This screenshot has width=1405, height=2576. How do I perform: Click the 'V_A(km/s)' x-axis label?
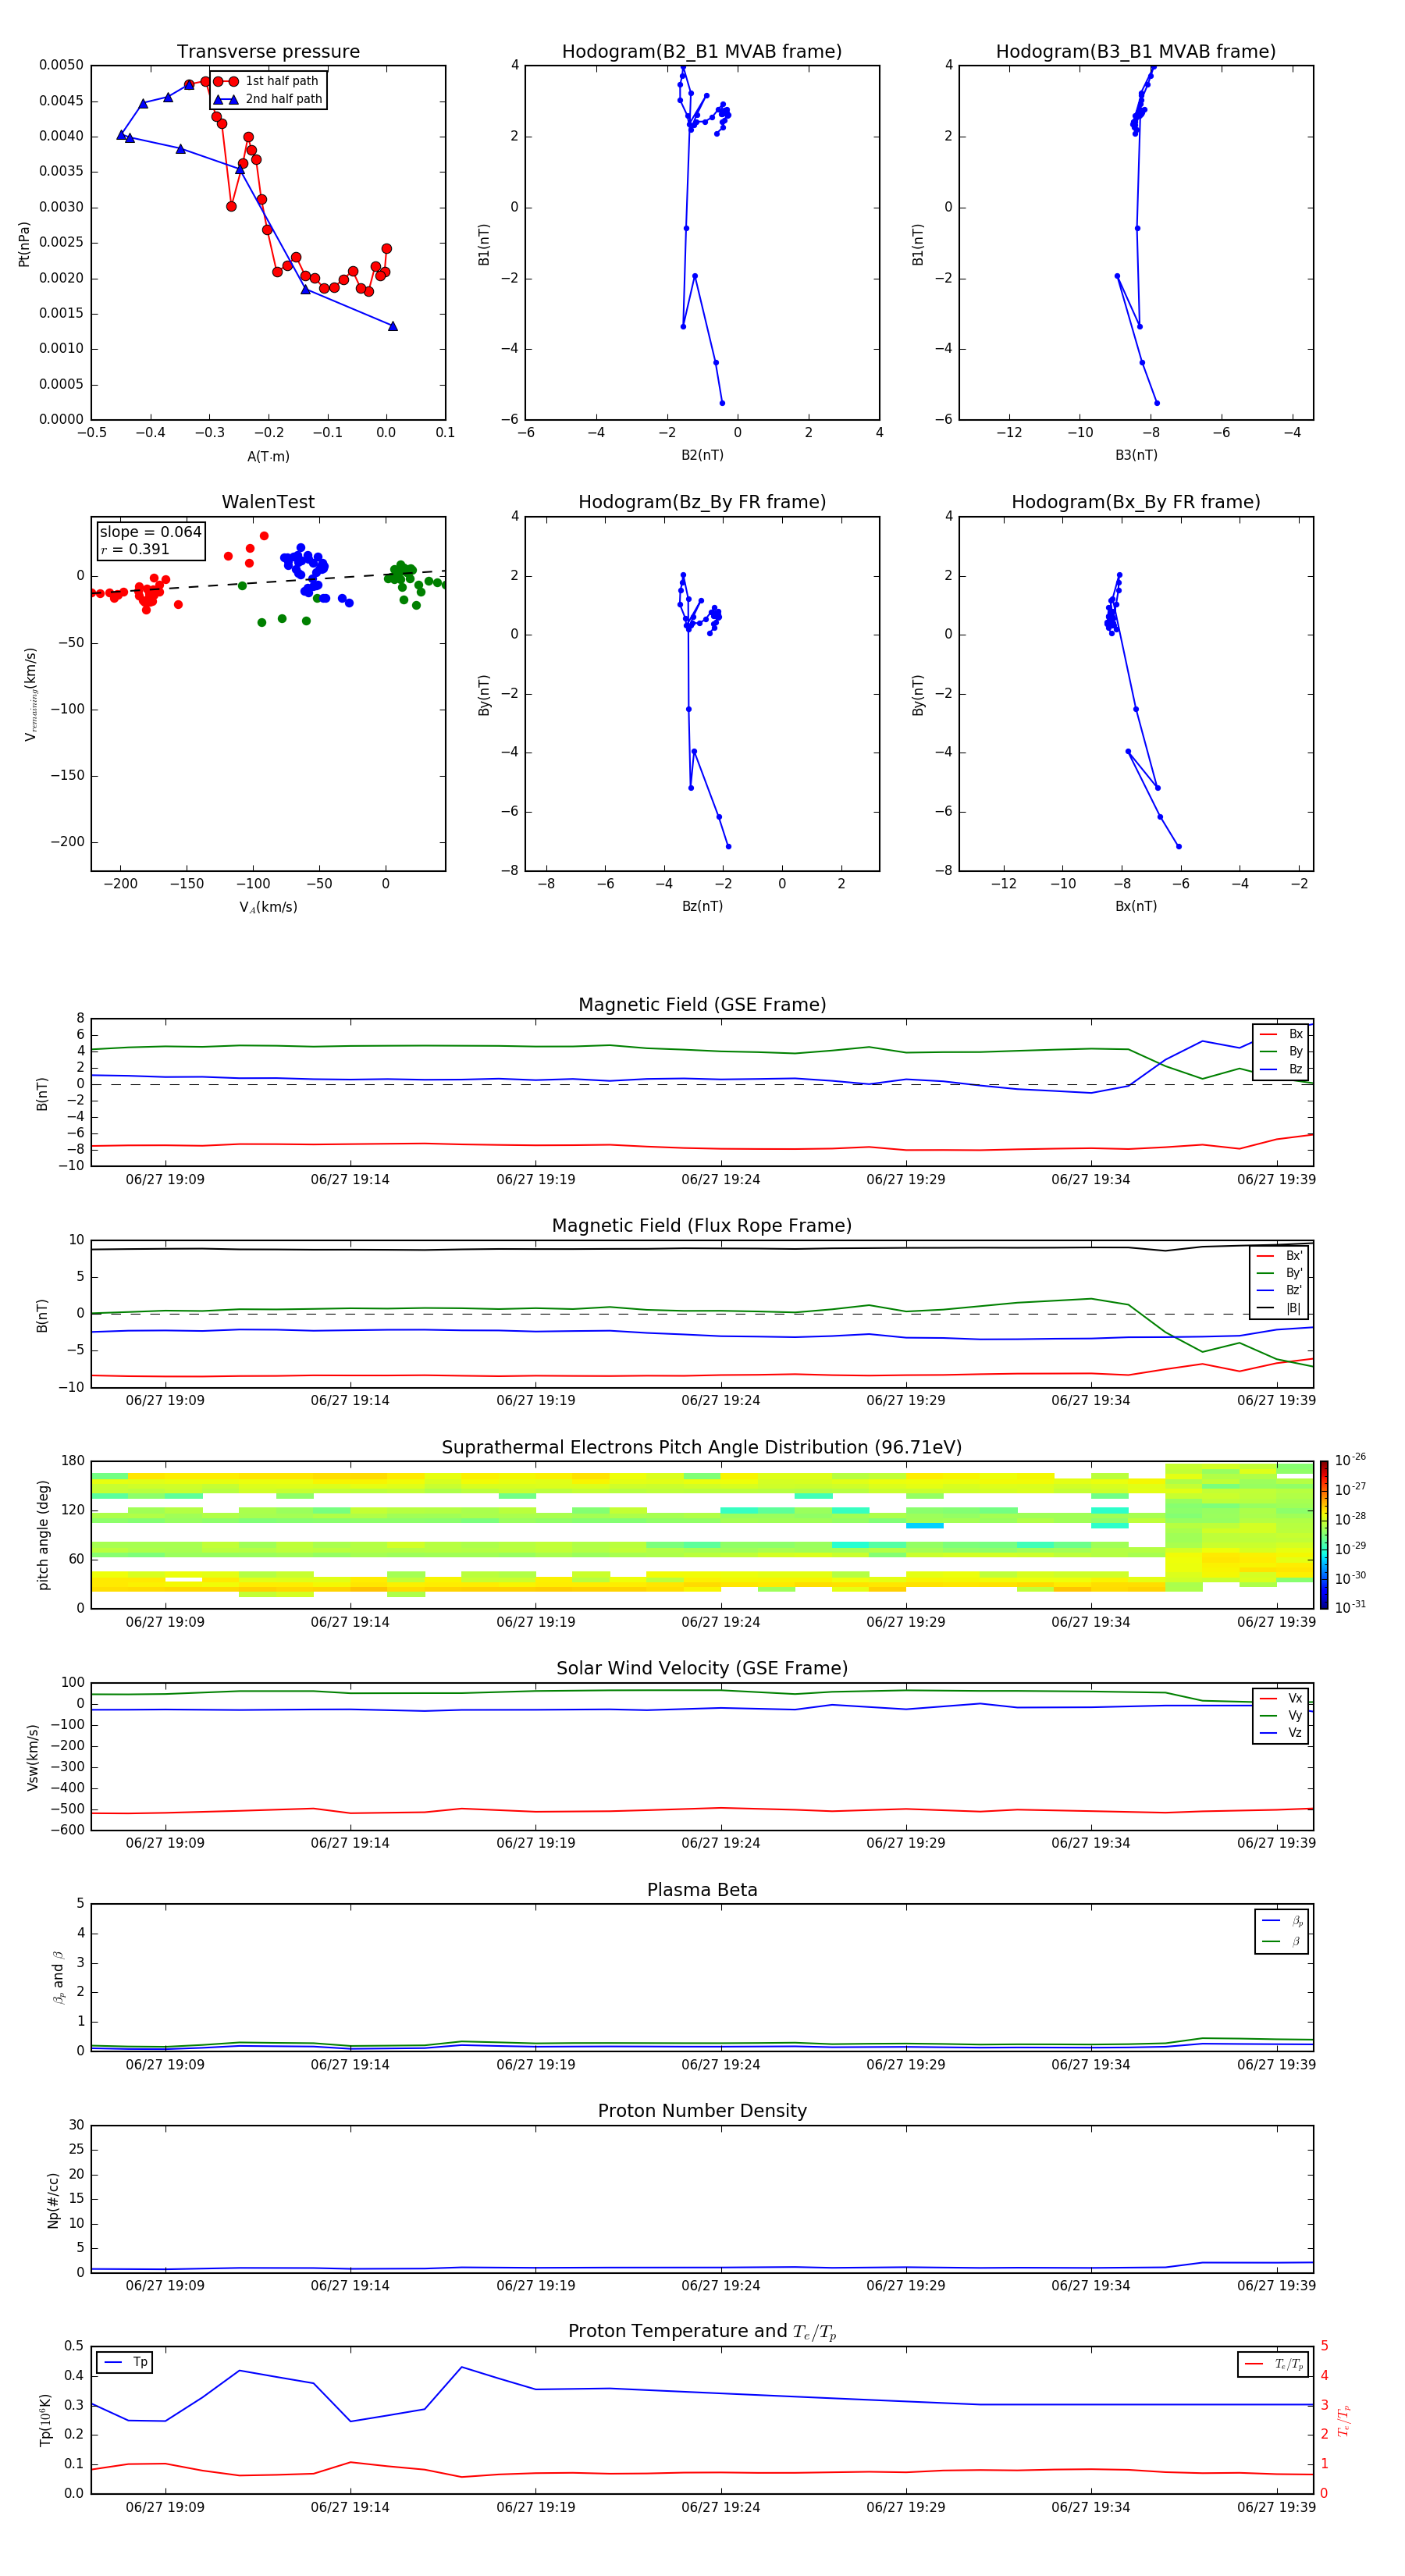(268, 907)
